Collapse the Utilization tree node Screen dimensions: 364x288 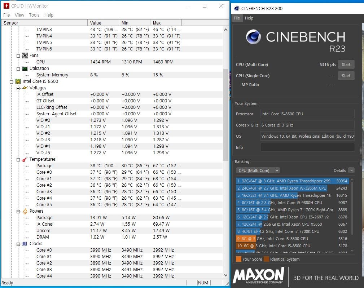pos(18,69)
